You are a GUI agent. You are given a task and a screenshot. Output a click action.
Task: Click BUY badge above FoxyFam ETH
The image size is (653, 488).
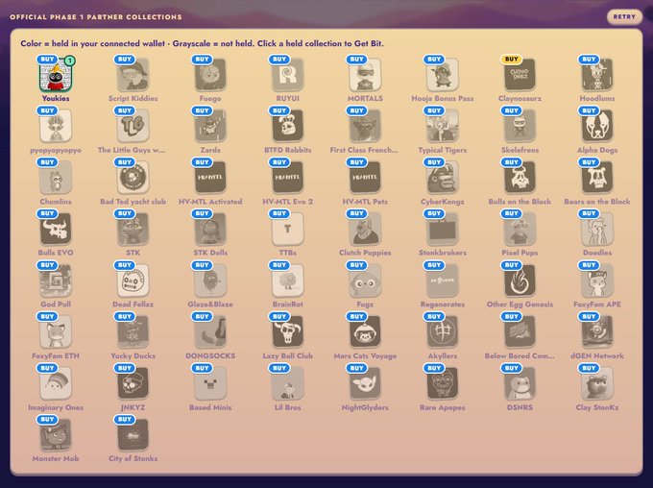point(47,316)
